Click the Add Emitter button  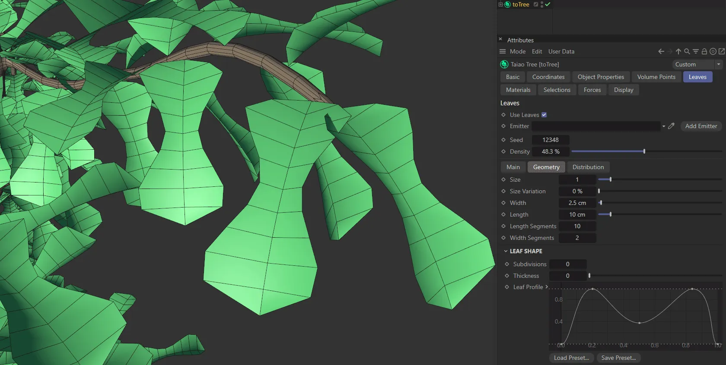pos(701,126)
